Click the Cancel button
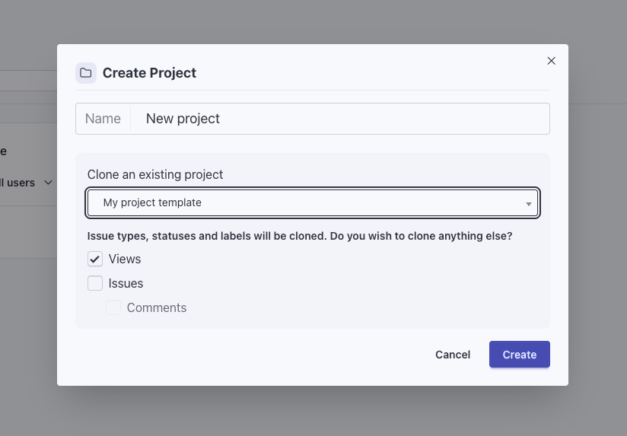 click(453, 355)
